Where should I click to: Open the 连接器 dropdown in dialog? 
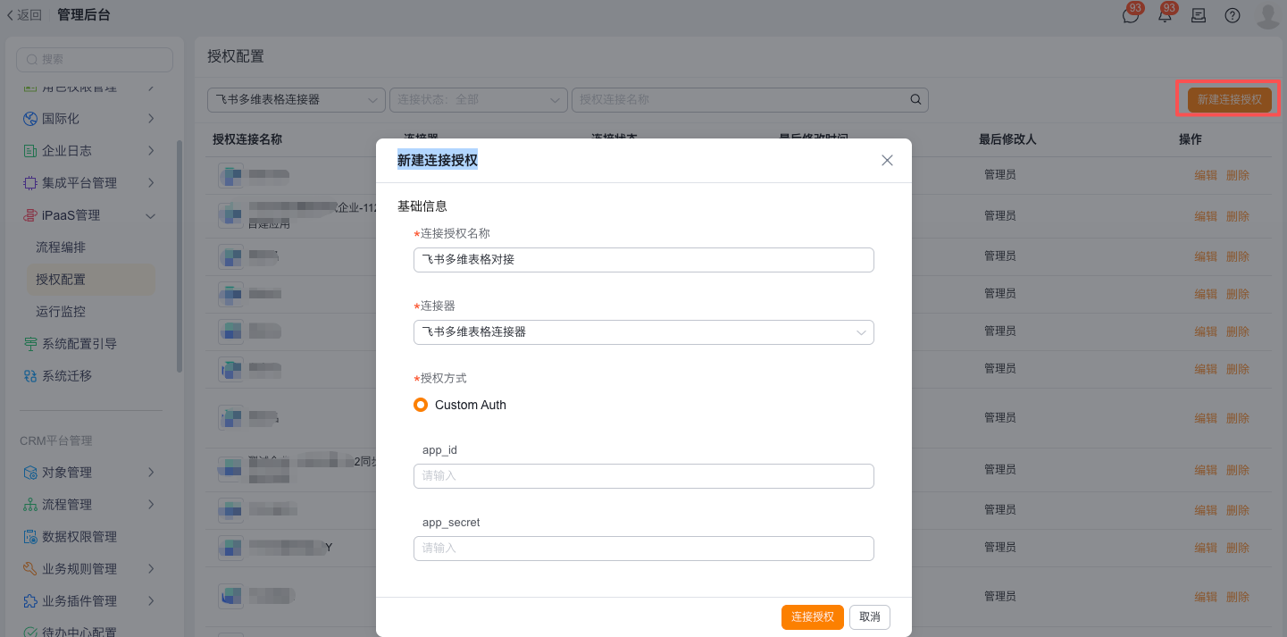[x=643, y=332]
